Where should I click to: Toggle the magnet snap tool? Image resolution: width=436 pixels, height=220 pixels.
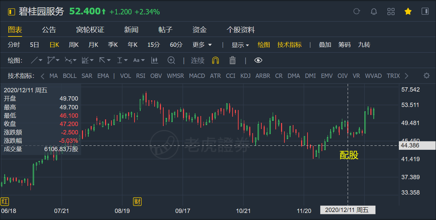(x=215, y=61)
